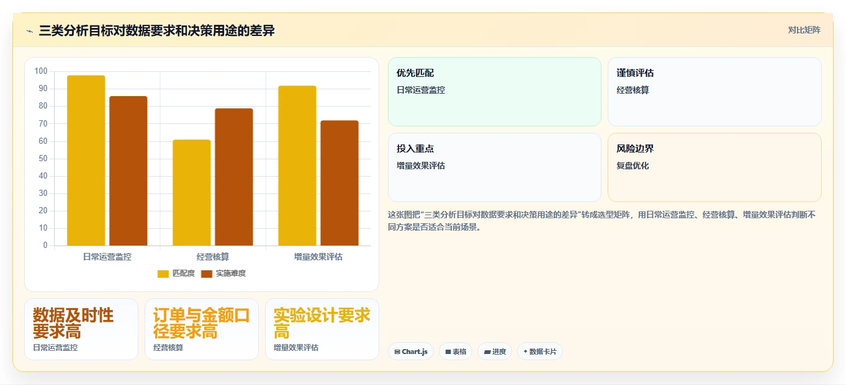The height and width of the screenshot is (385, 846).
Task: Open the 谨慎评估 matrix card
Action: [714, 92]
